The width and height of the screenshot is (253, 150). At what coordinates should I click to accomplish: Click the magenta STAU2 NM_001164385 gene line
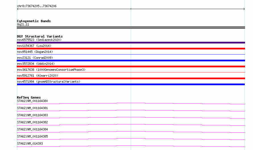(x=131, y=139)
